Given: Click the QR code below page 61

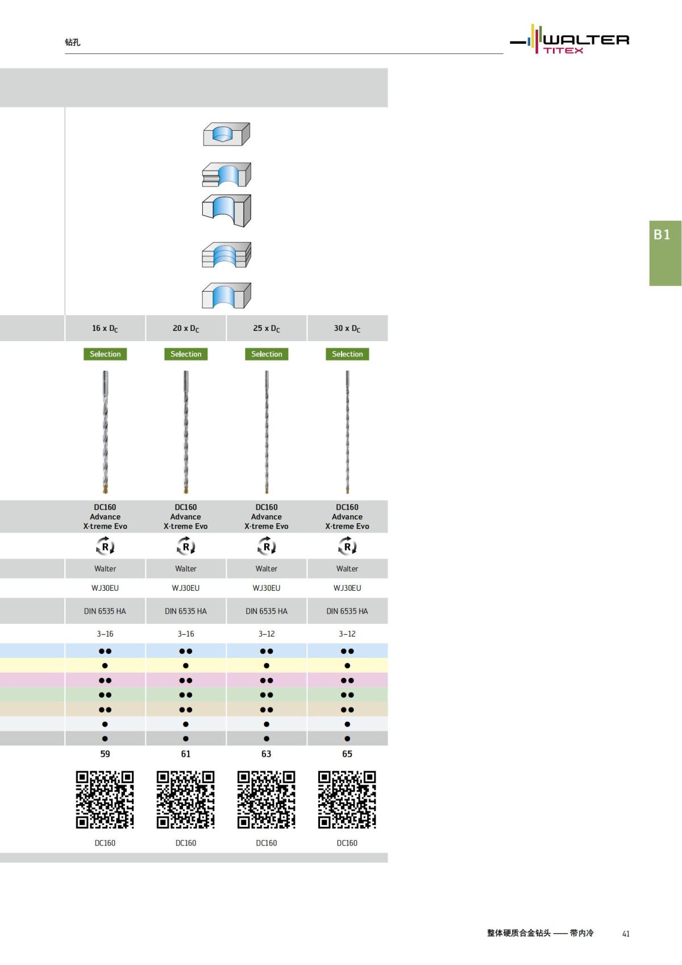Looking at the screenshot, I should click(186, 800).
